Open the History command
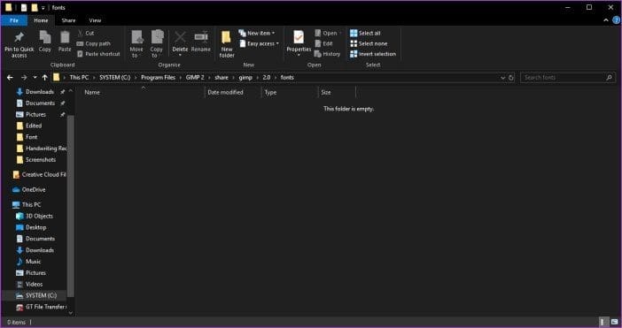 (327, 54)
